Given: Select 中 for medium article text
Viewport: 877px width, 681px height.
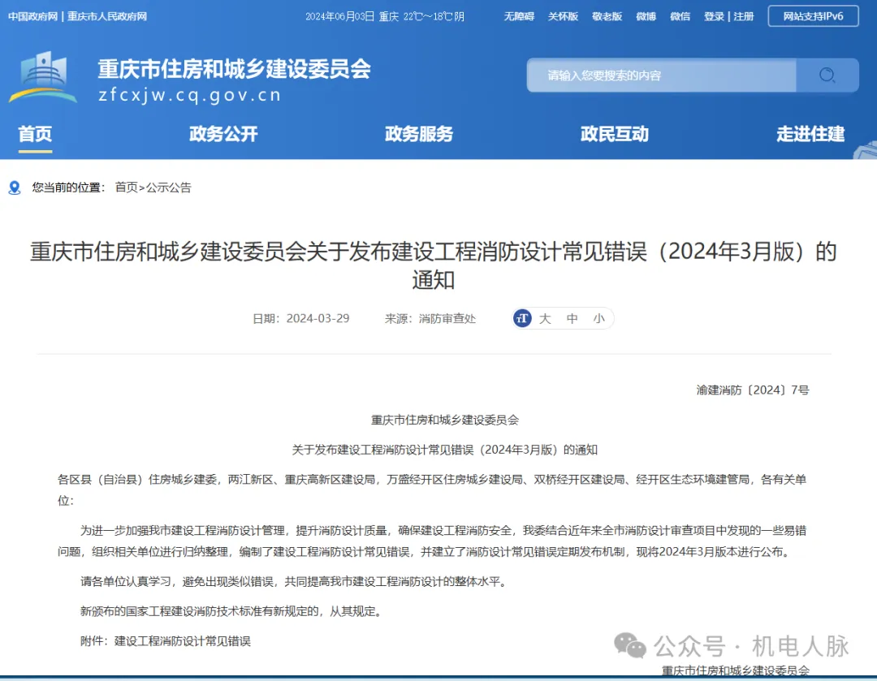Looking at the screenshot, I should [x=572, y=318].
